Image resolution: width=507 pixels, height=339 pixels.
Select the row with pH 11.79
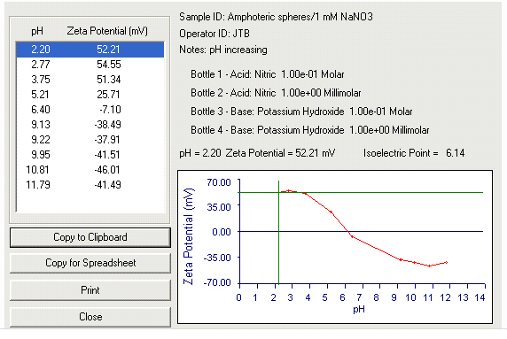tap(90, 185)
